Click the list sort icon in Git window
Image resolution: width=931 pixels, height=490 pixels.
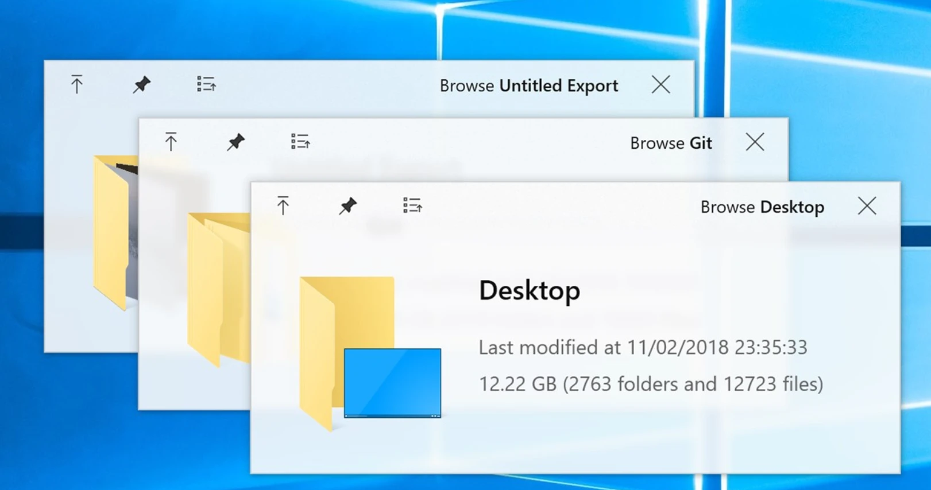[300, 142]
